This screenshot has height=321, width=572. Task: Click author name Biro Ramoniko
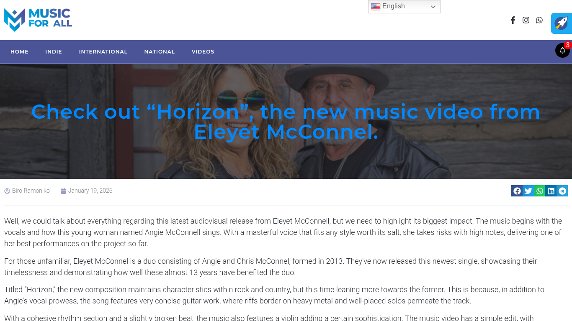click(x=31, y=191)
